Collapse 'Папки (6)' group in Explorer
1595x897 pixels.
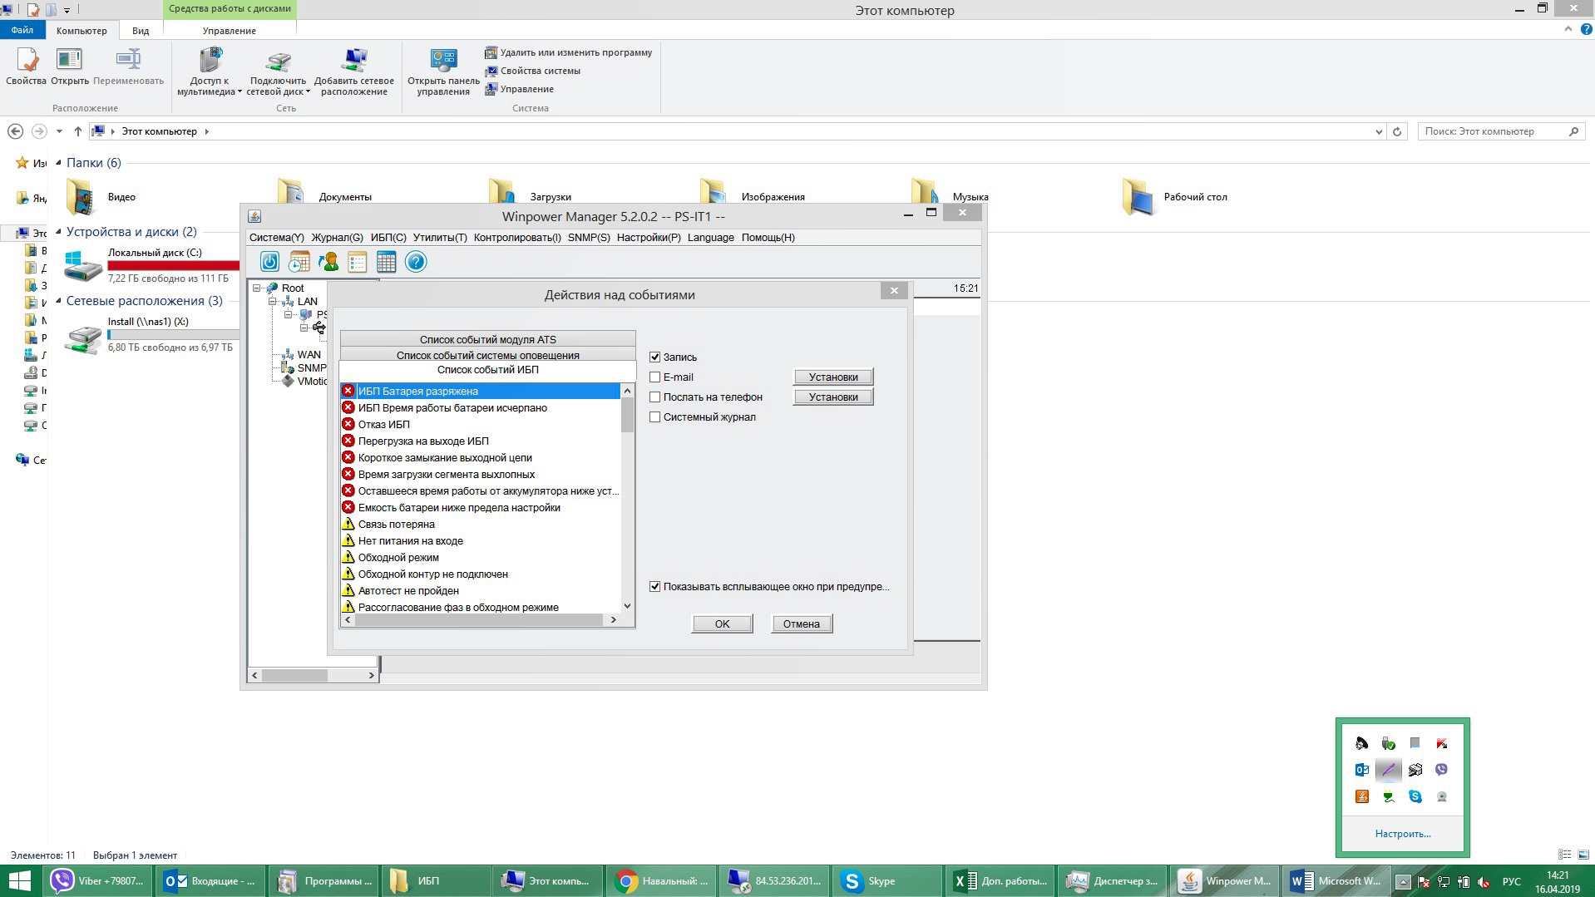coord(58,163)
